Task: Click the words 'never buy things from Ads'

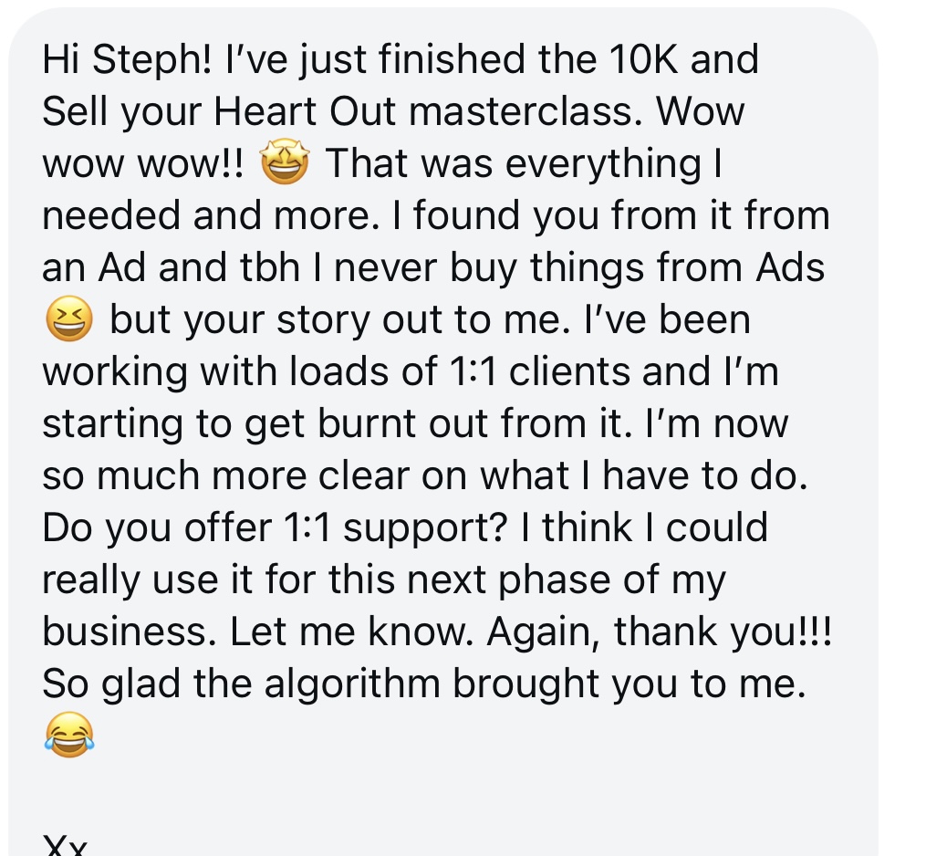Action: 579,267
